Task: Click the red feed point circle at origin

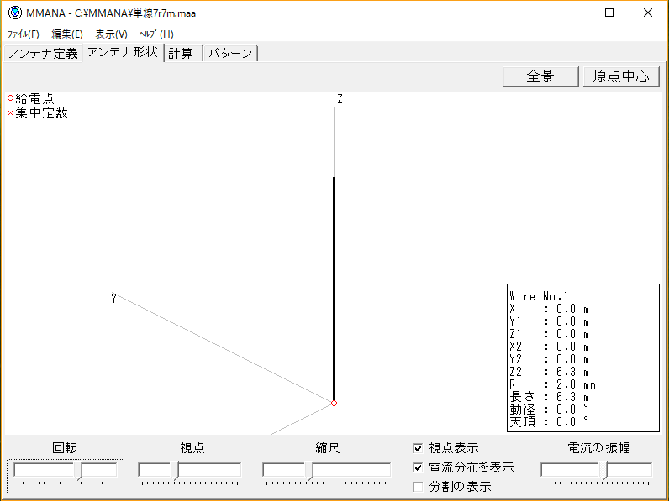Action: [x=334, y=404]
